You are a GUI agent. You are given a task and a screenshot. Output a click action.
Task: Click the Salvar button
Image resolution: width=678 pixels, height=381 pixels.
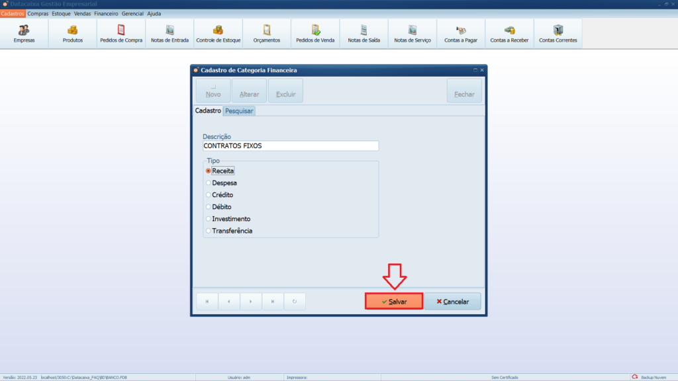394,302
